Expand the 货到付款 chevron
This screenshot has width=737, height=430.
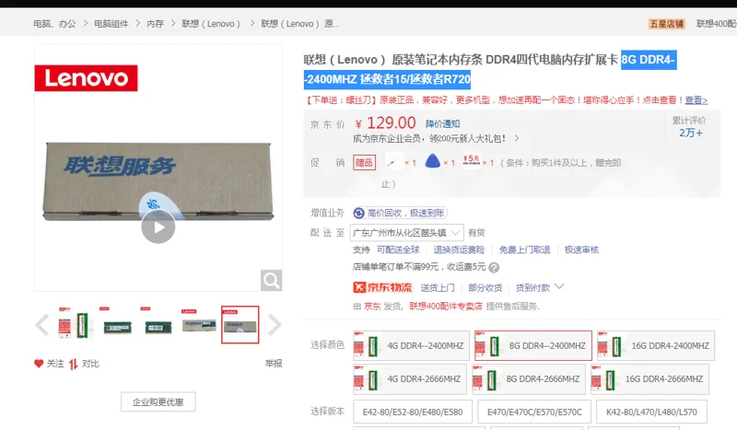[559, 286]
